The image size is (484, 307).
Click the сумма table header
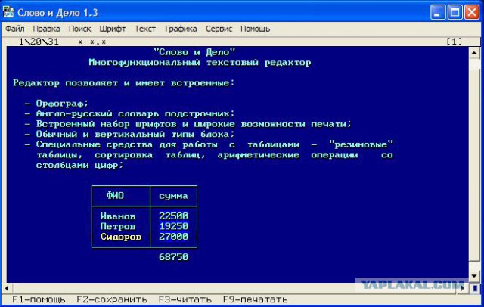(173, 196)
